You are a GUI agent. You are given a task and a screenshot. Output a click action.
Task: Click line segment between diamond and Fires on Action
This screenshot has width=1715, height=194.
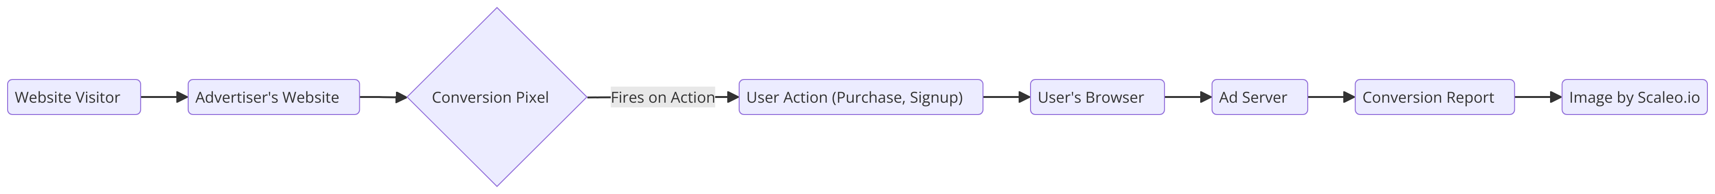599,97
